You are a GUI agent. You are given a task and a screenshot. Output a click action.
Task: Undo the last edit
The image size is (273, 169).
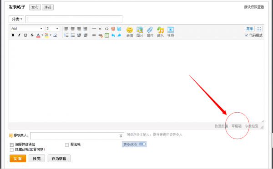click(113, 35)
